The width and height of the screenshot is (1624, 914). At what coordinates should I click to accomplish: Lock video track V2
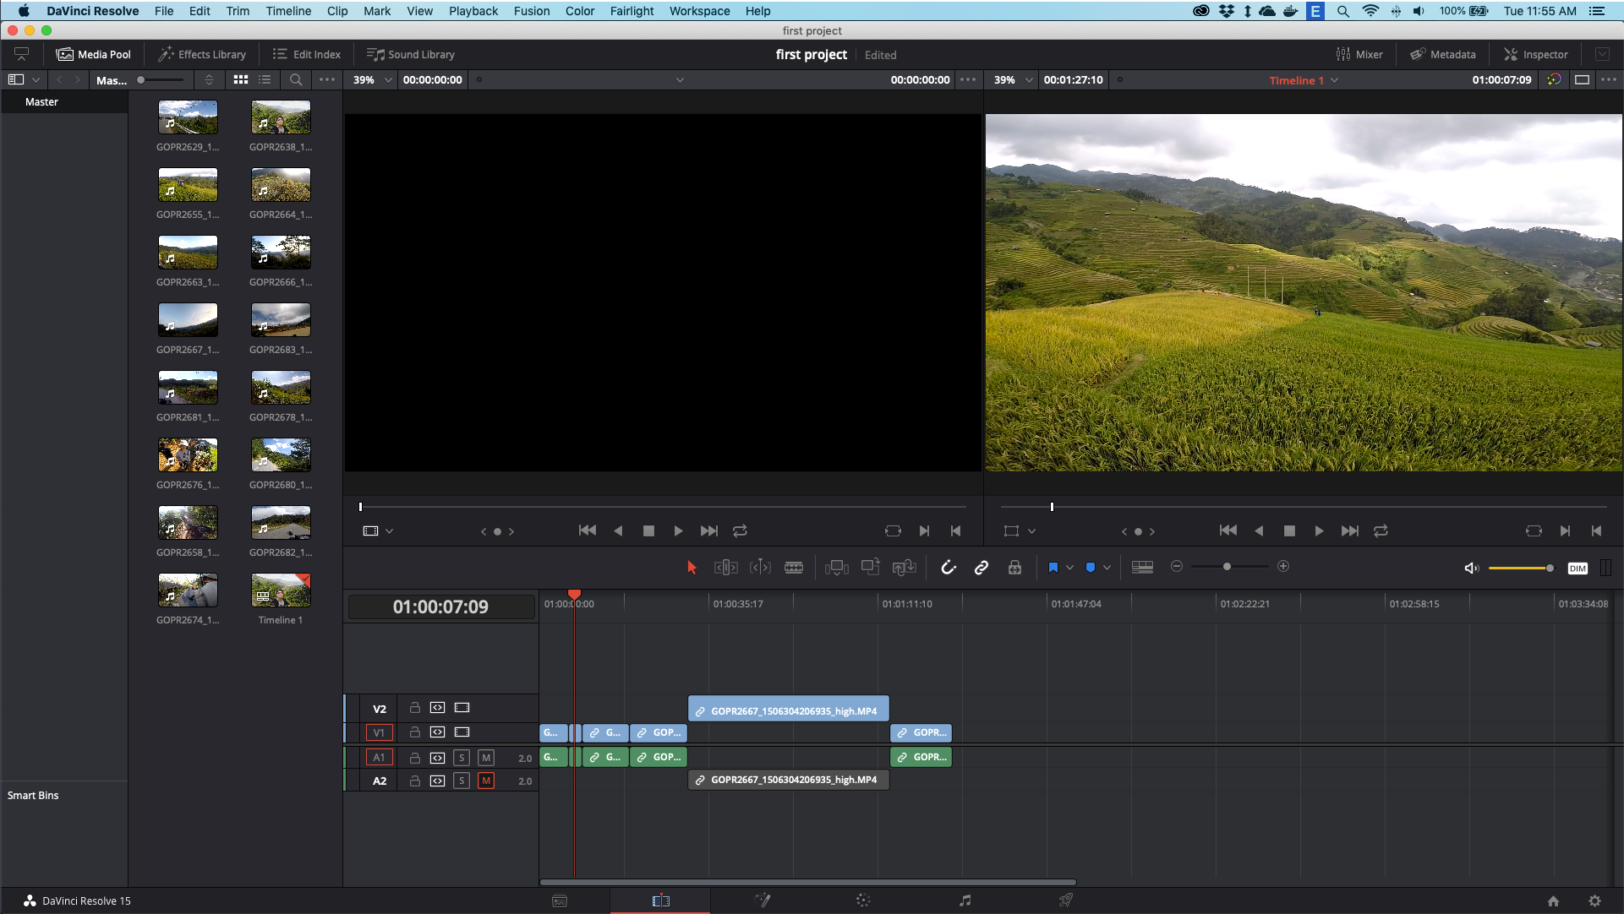[x=414, y=708]
